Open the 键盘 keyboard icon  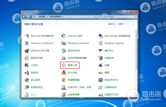[x=101, y=73]
